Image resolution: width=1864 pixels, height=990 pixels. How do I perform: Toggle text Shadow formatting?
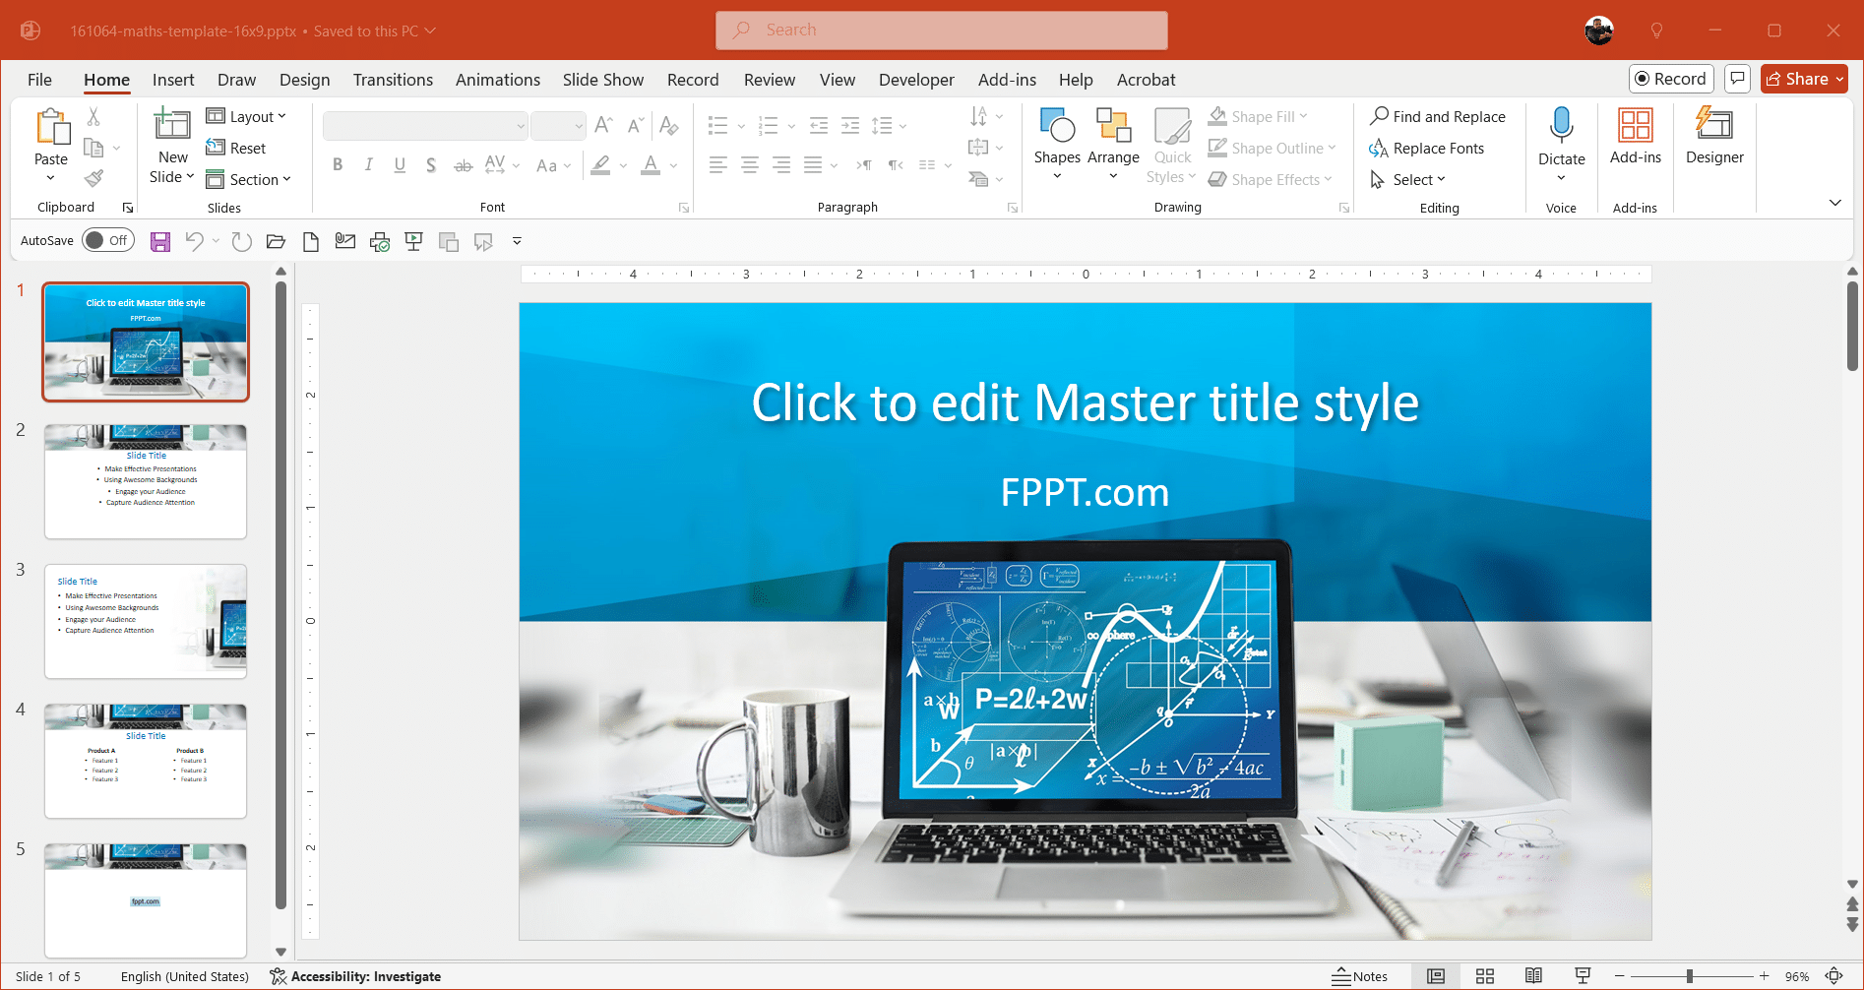tap(431, 164)
